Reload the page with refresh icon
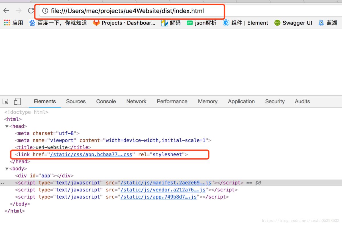Screen dimensions: 342x225 [31, 11]
